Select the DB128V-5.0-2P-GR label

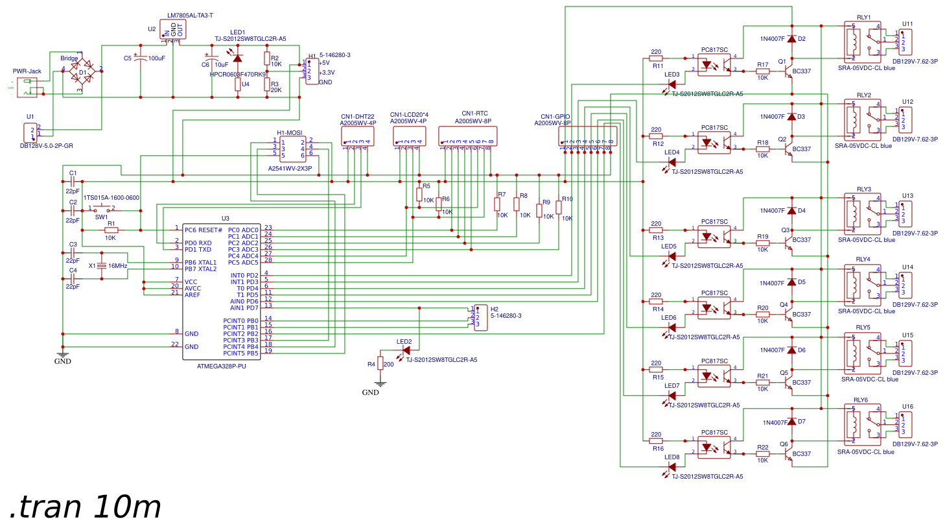pyautogui.click(x=47, y=146)
